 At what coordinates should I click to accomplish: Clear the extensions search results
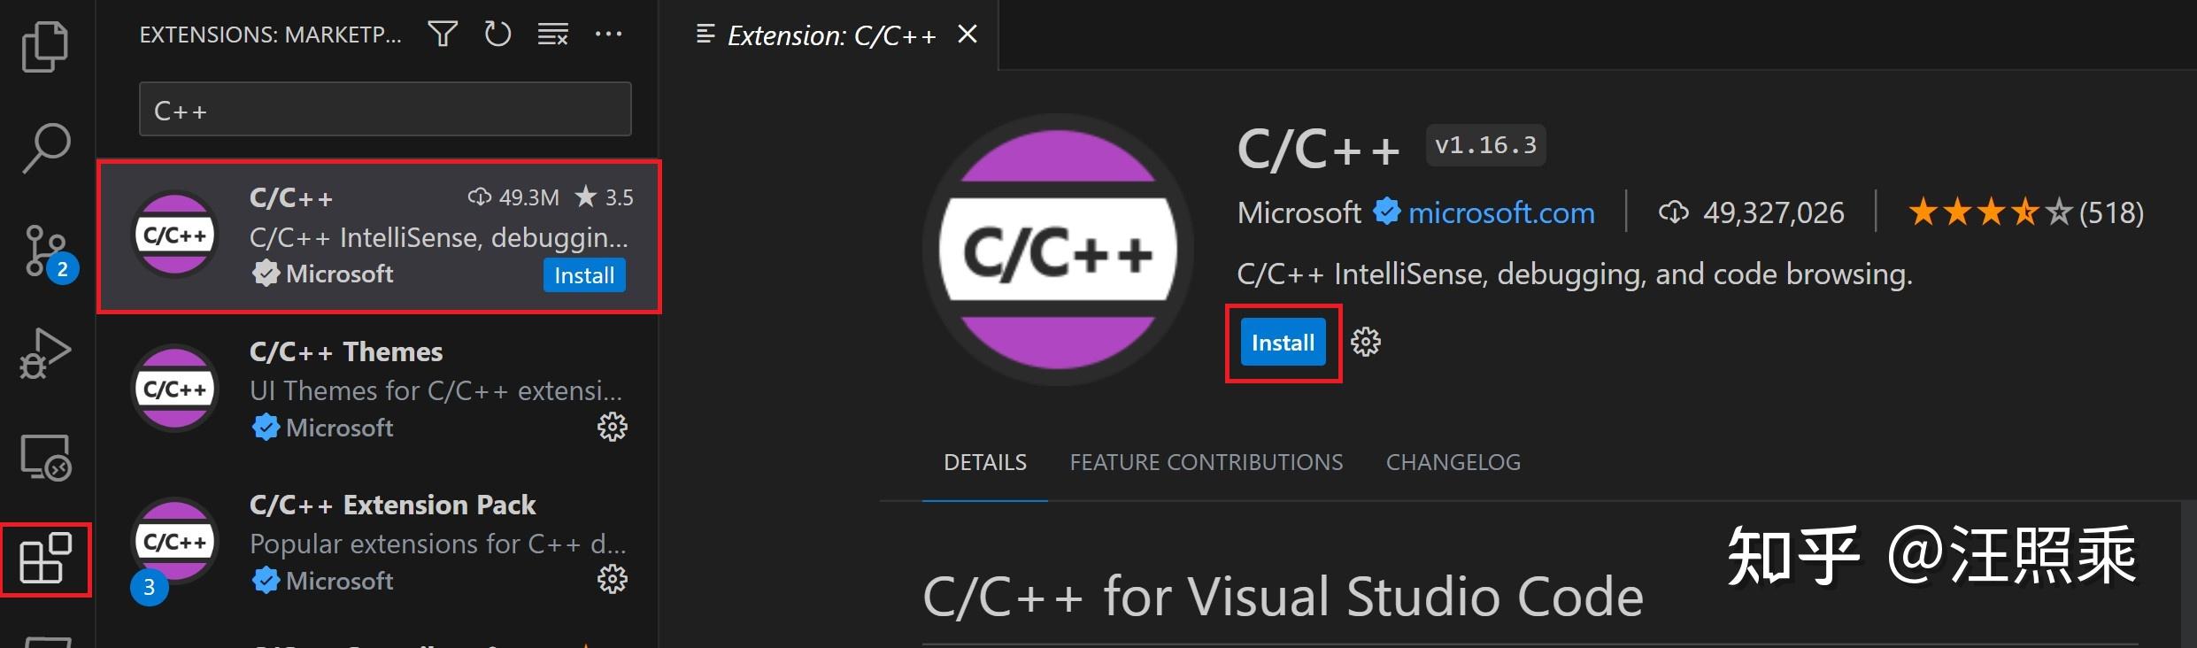[552, 34]
